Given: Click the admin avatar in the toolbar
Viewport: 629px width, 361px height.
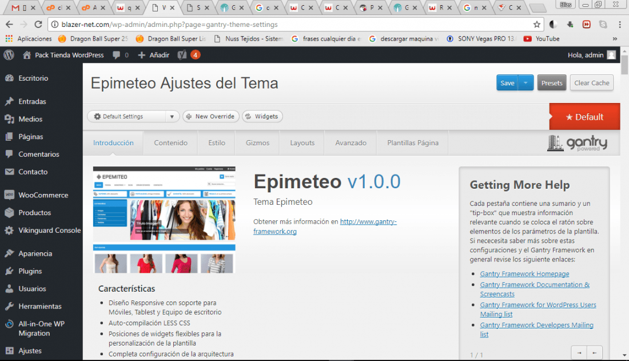Looking at the screenshot, I should click(x=611, y=55).
